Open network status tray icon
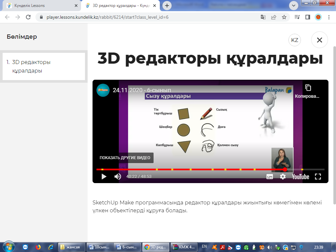The height and width of the screenshot is (252, 336). click(293, 247)
